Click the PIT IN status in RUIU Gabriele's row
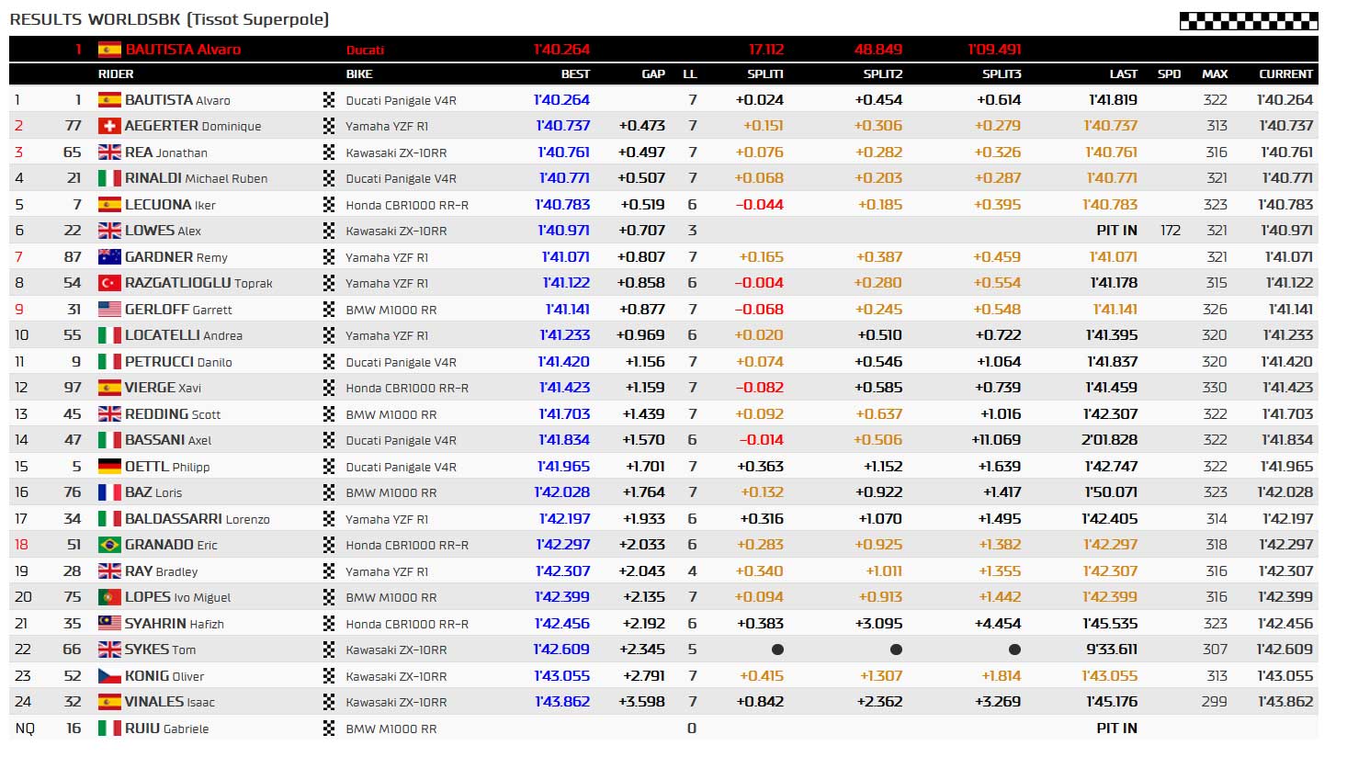 1116,728
